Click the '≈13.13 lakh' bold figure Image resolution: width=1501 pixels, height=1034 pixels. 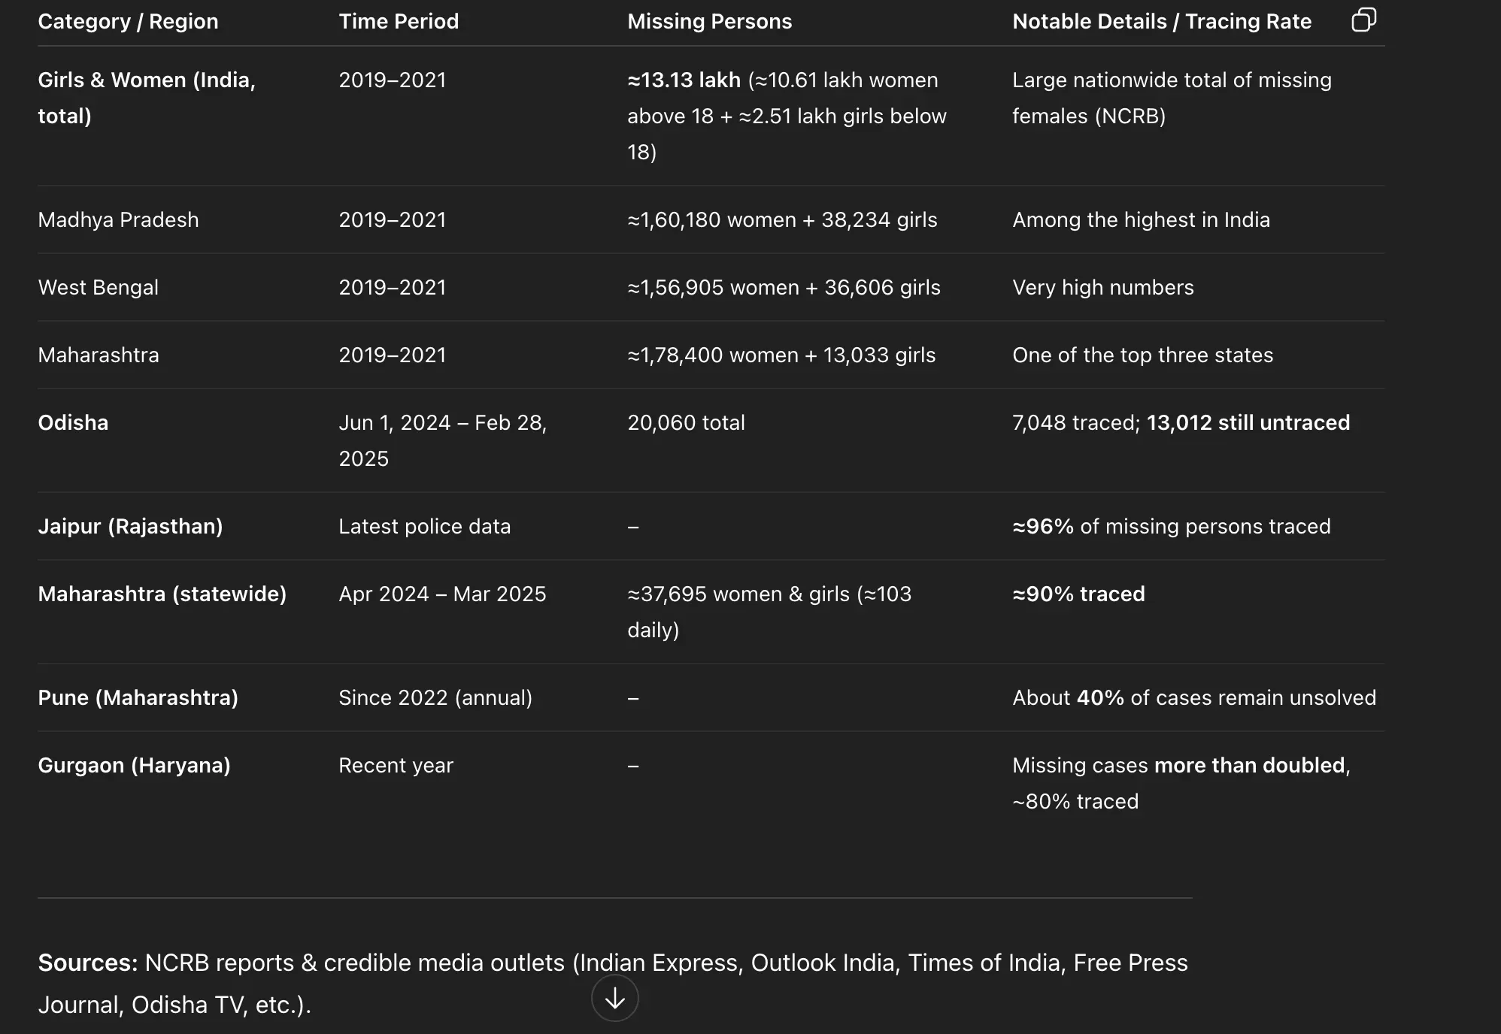click(x=684, y=80)
